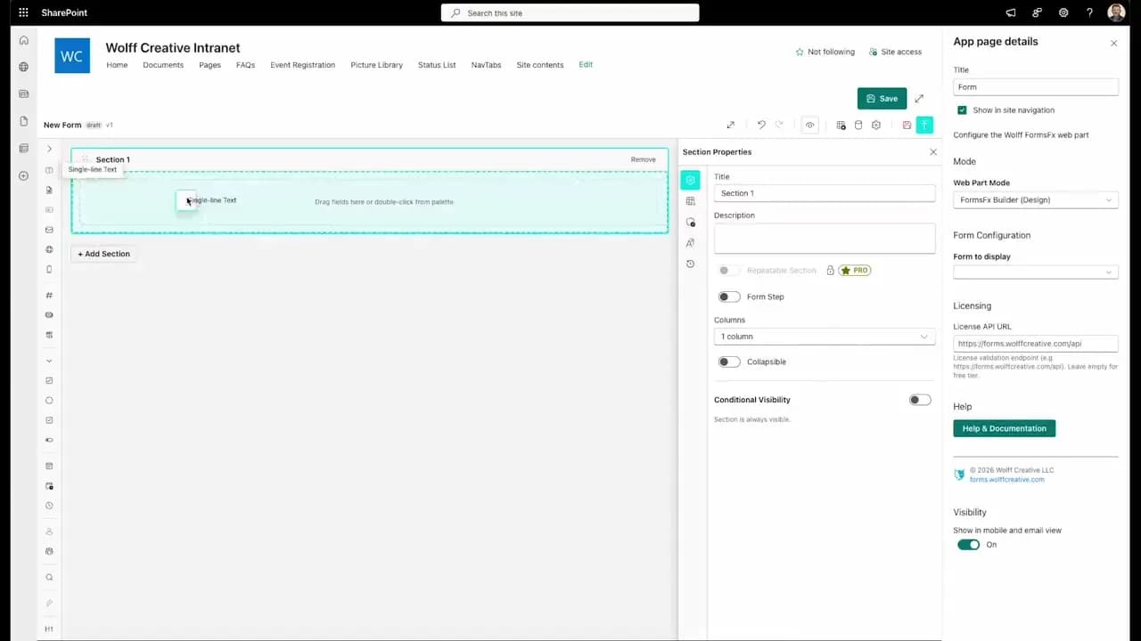The image size is (1141, 641).
Task: Click the Wolff Creative WC site logo
Action: click(x=72, y=55)
